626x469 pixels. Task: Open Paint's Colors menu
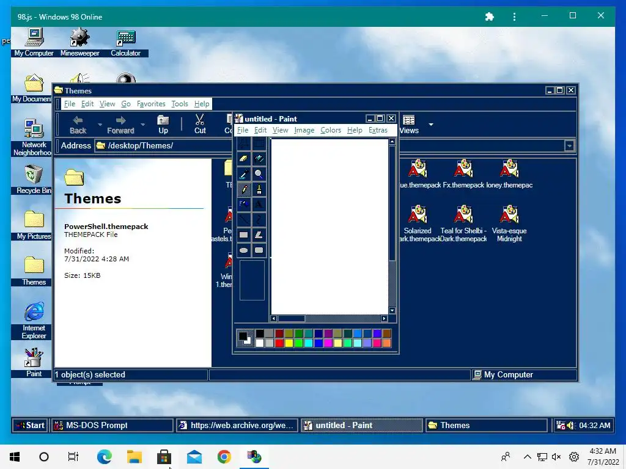point(331,130)
